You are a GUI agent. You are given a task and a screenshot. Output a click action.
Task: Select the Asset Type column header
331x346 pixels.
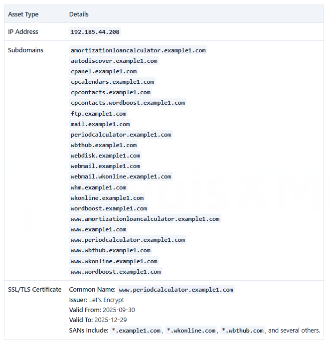22,14
